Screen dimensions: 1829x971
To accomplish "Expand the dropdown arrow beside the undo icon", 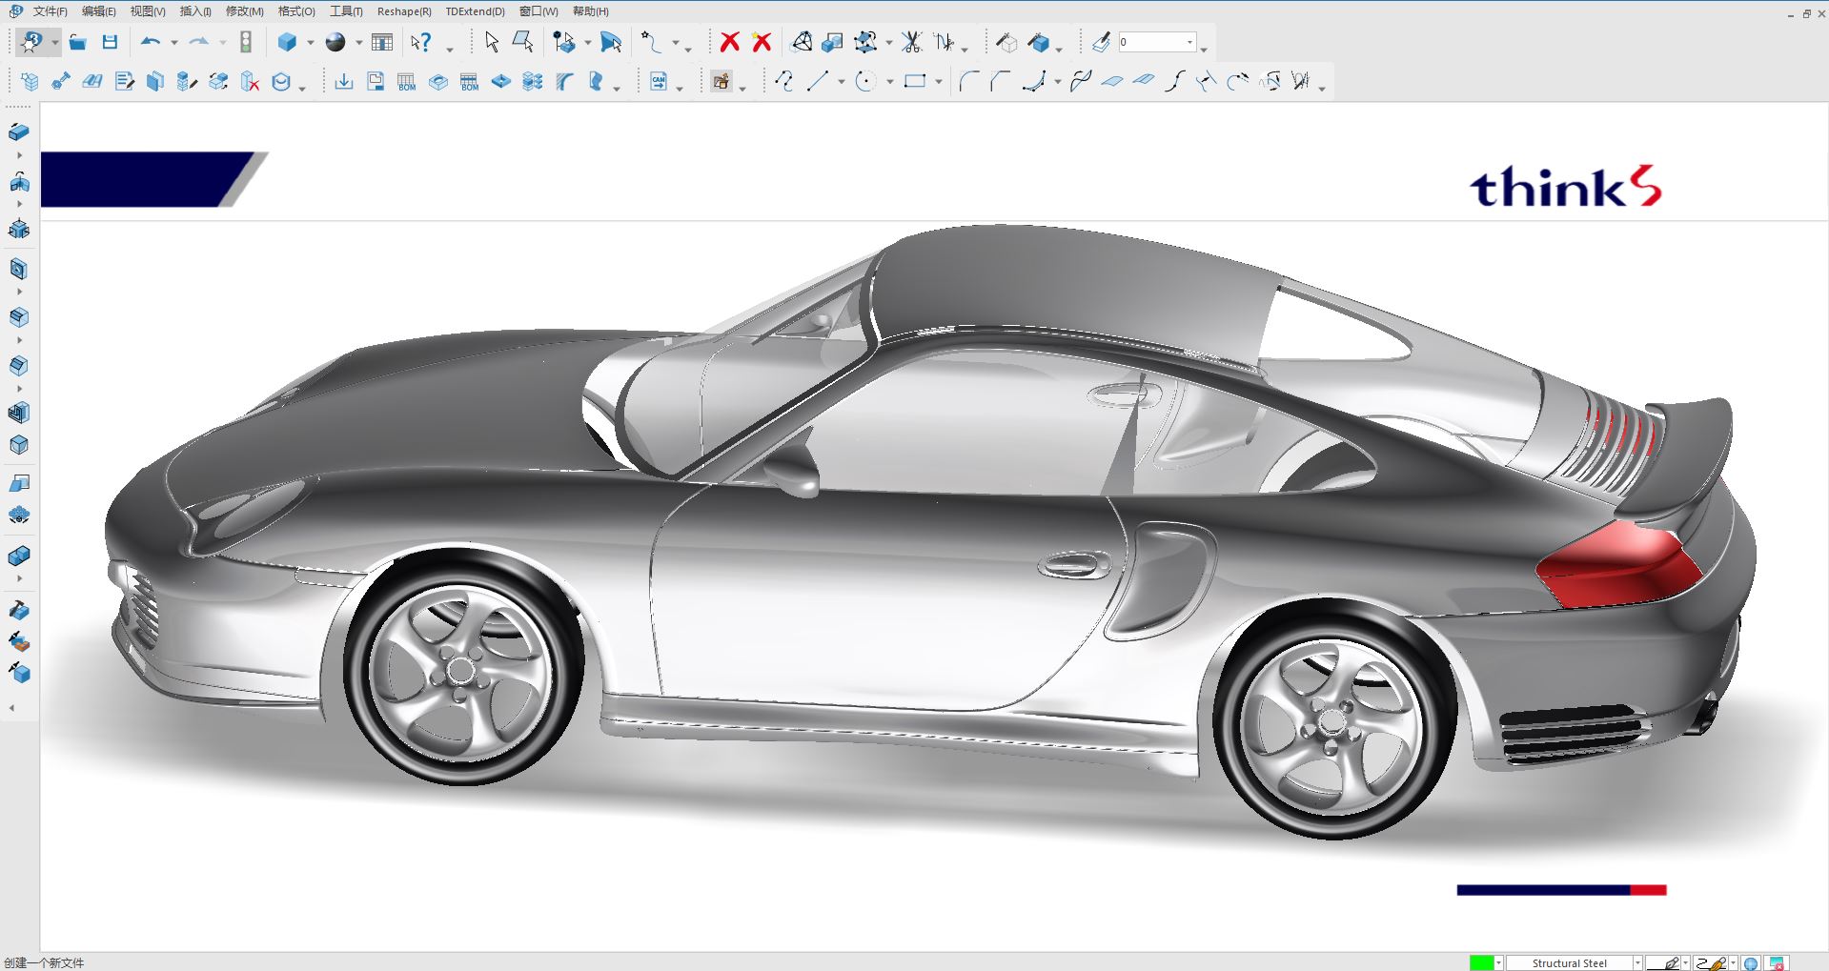I will point(174,43).
